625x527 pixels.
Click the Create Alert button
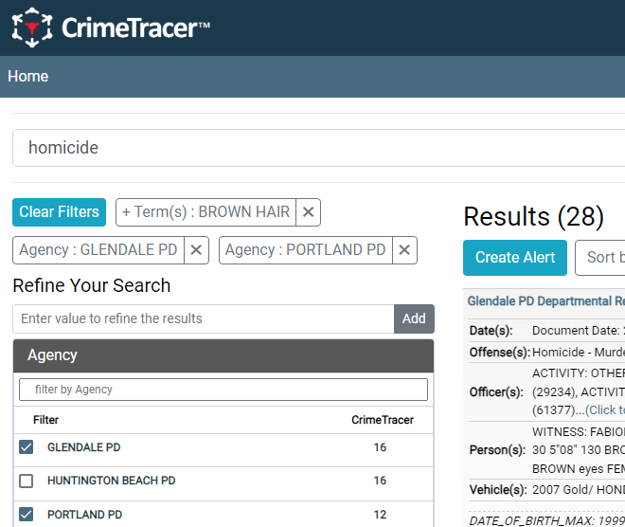515,258
